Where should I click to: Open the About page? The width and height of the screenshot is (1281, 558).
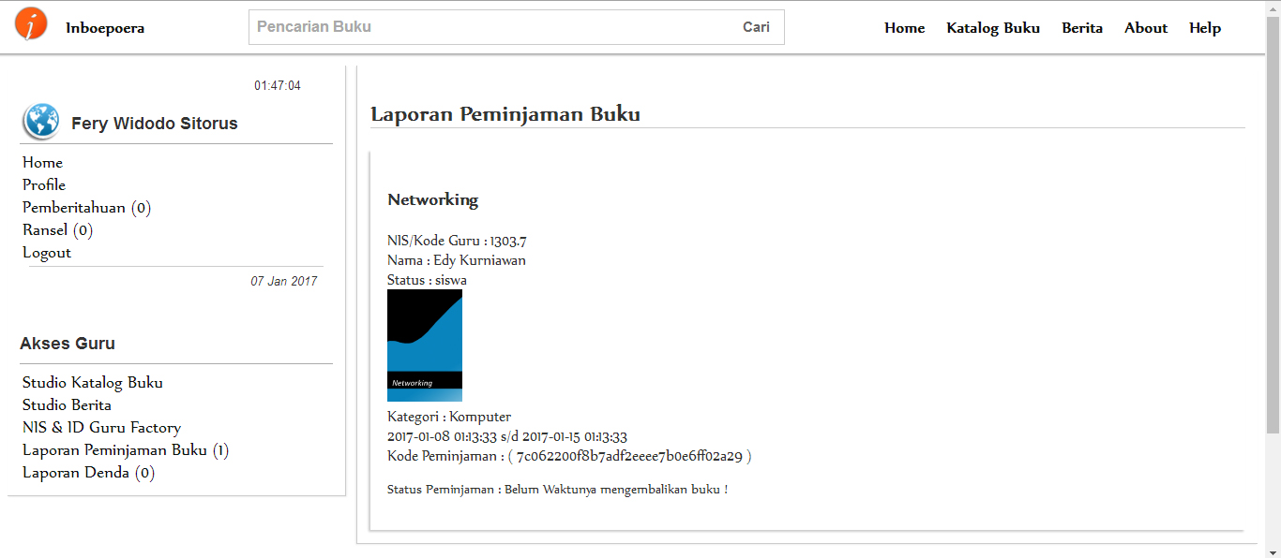pos(1145,27)
